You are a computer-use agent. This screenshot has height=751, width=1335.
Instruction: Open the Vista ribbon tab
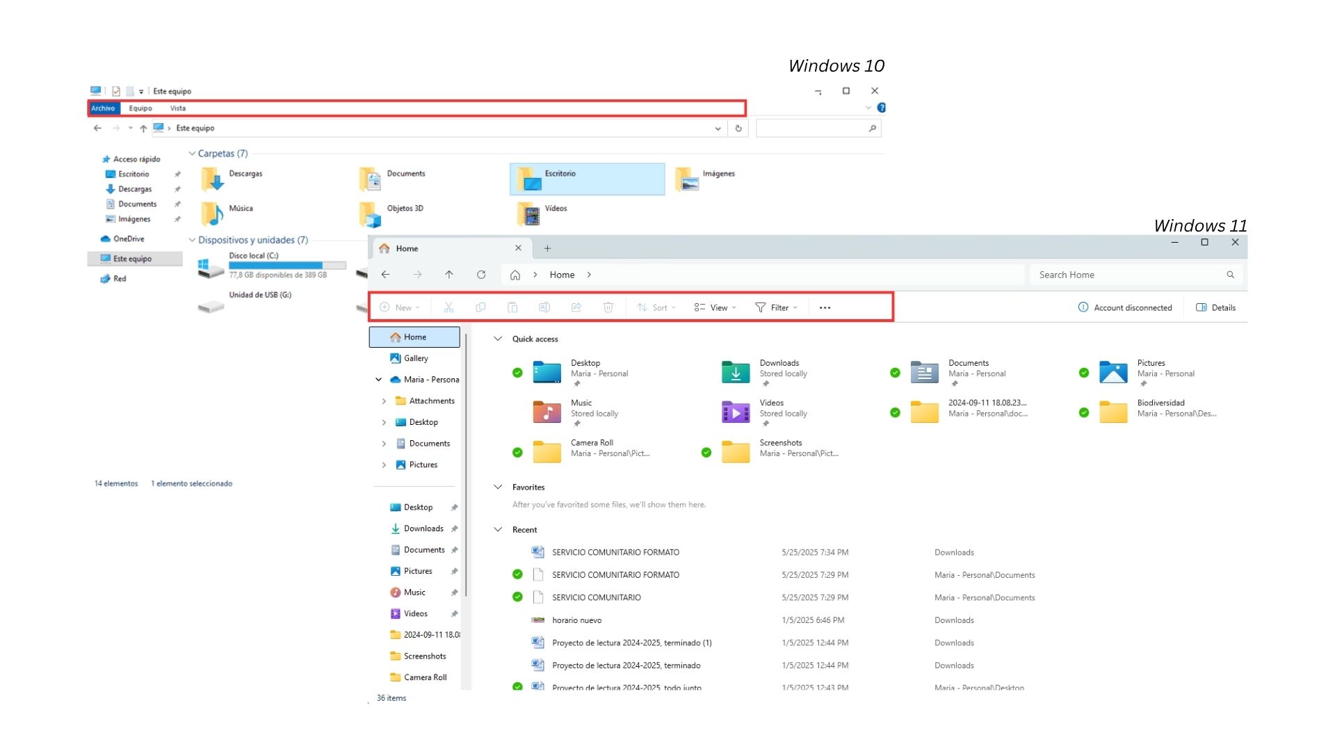[x=178, y=108]
